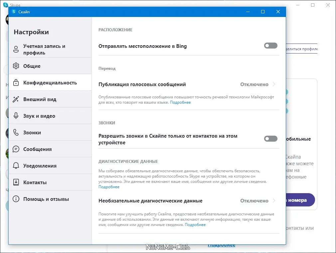Click the share profile link in background Skype window
The width and height of the screenshot is (336, 253).
pyautogui.click(x=302, y=49)
